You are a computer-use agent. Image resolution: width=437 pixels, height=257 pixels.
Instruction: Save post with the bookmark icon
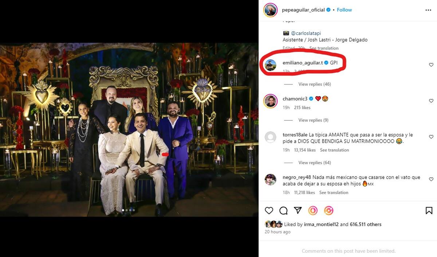(x=429, y=210)
